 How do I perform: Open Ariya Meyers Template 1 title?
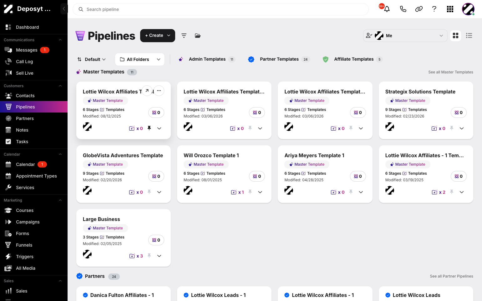click(x=314, y=155)
